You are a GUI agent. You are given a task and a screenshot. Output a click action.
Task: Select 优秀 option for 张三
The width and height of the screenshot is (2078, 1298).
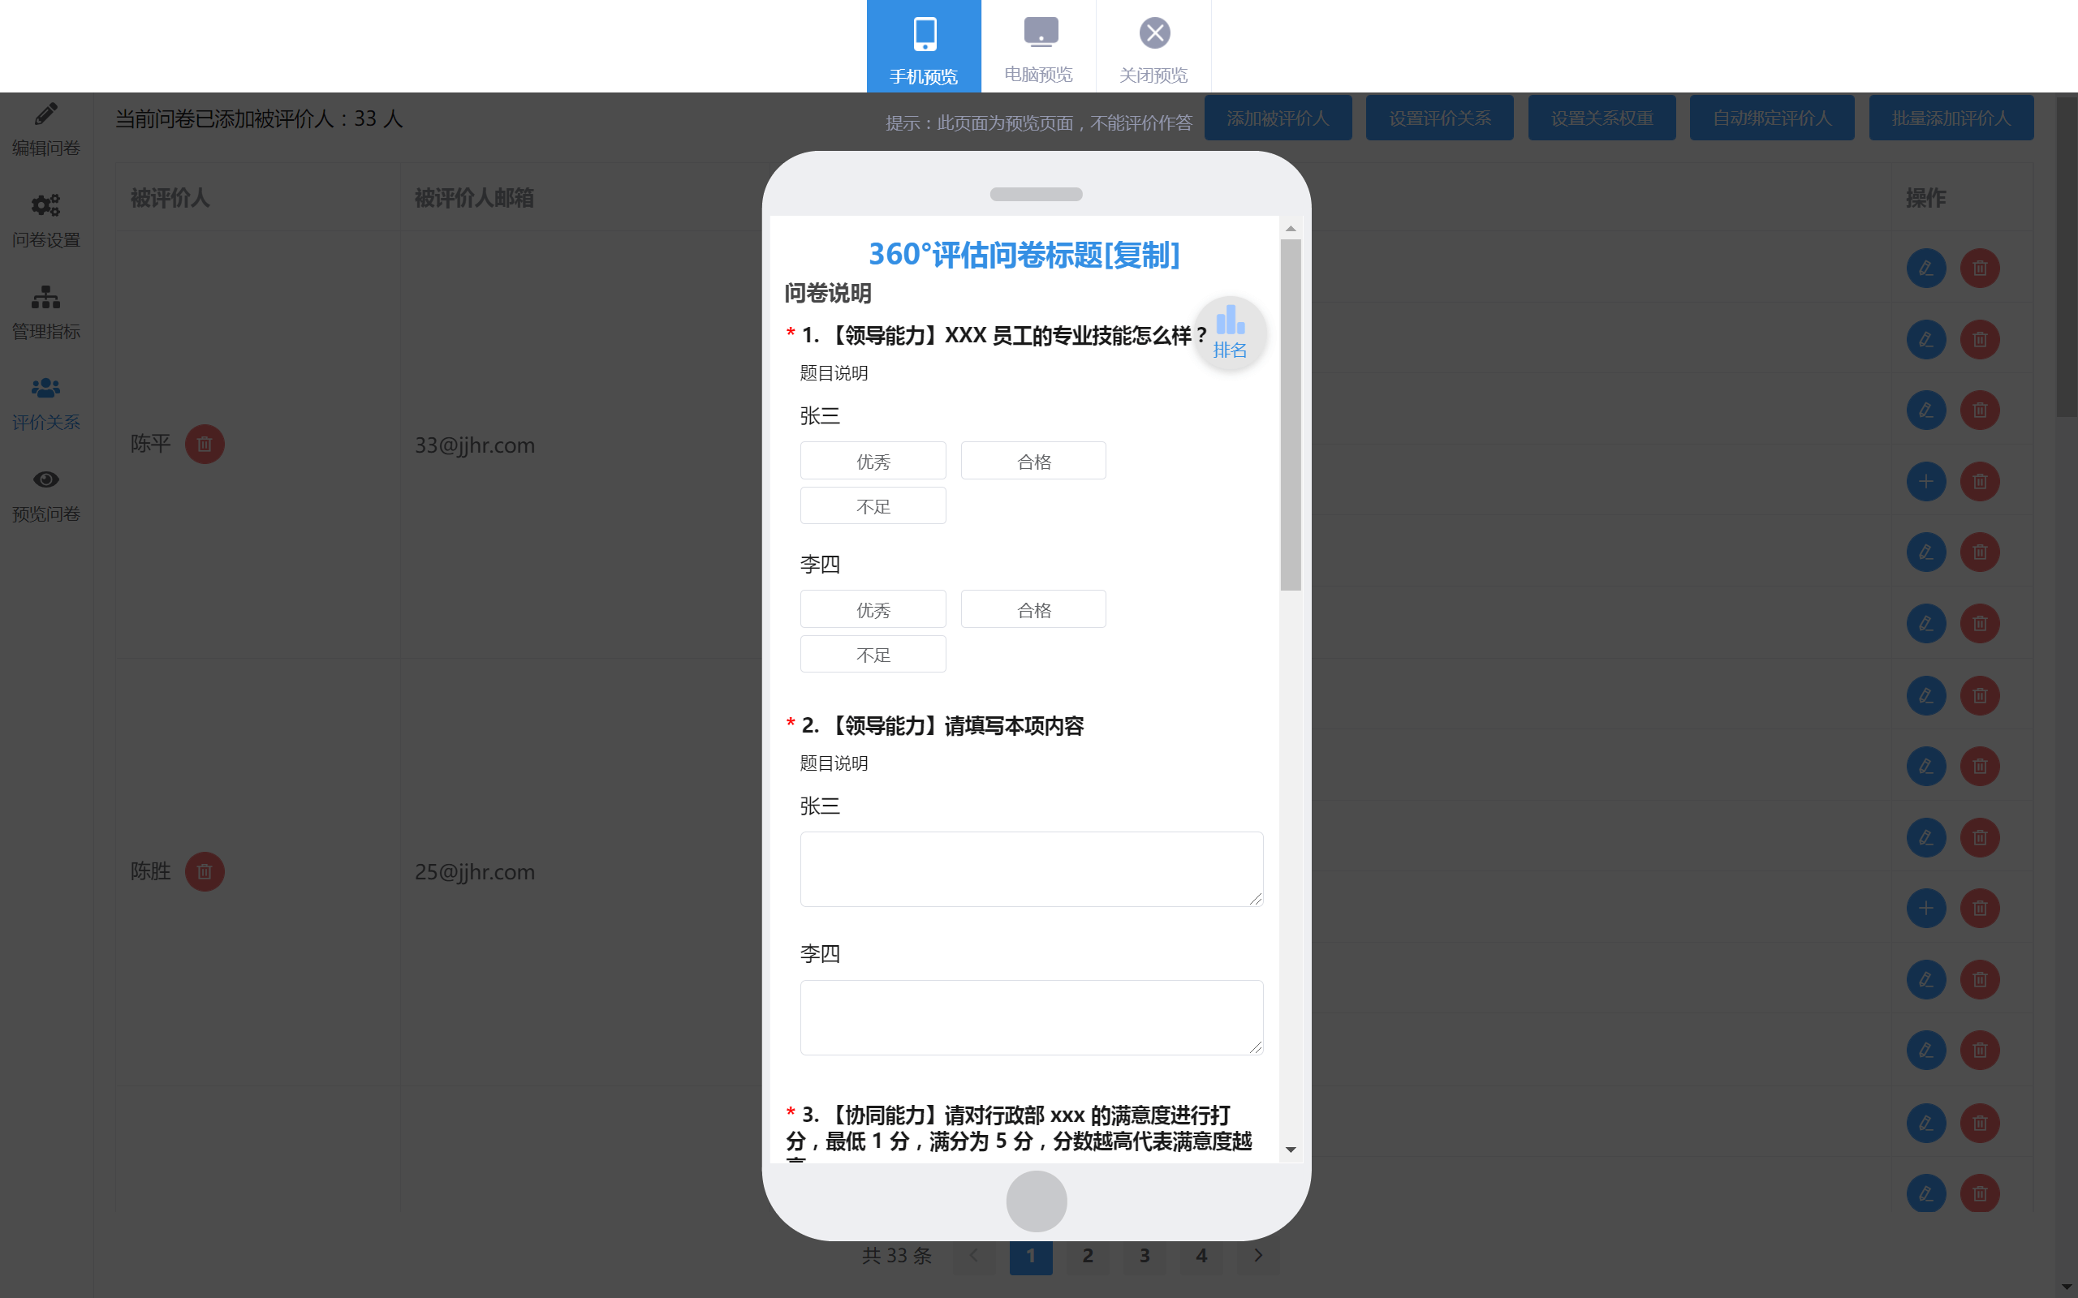pyautogui.click(x=872, y=462)
